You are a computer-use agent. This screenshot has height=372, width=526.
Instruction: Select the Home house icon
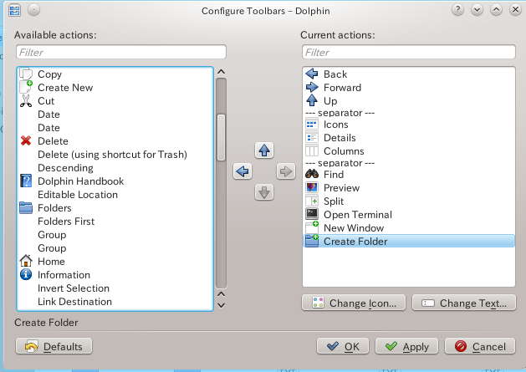(26, 262)
